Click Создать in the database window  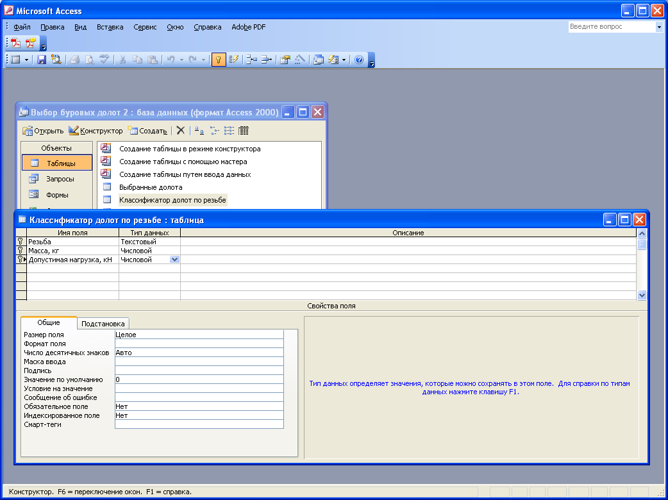coord(147,131)
